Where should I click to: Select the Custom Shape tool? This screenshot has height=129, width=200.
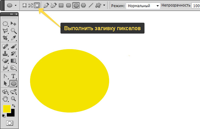tap(99, 5)
